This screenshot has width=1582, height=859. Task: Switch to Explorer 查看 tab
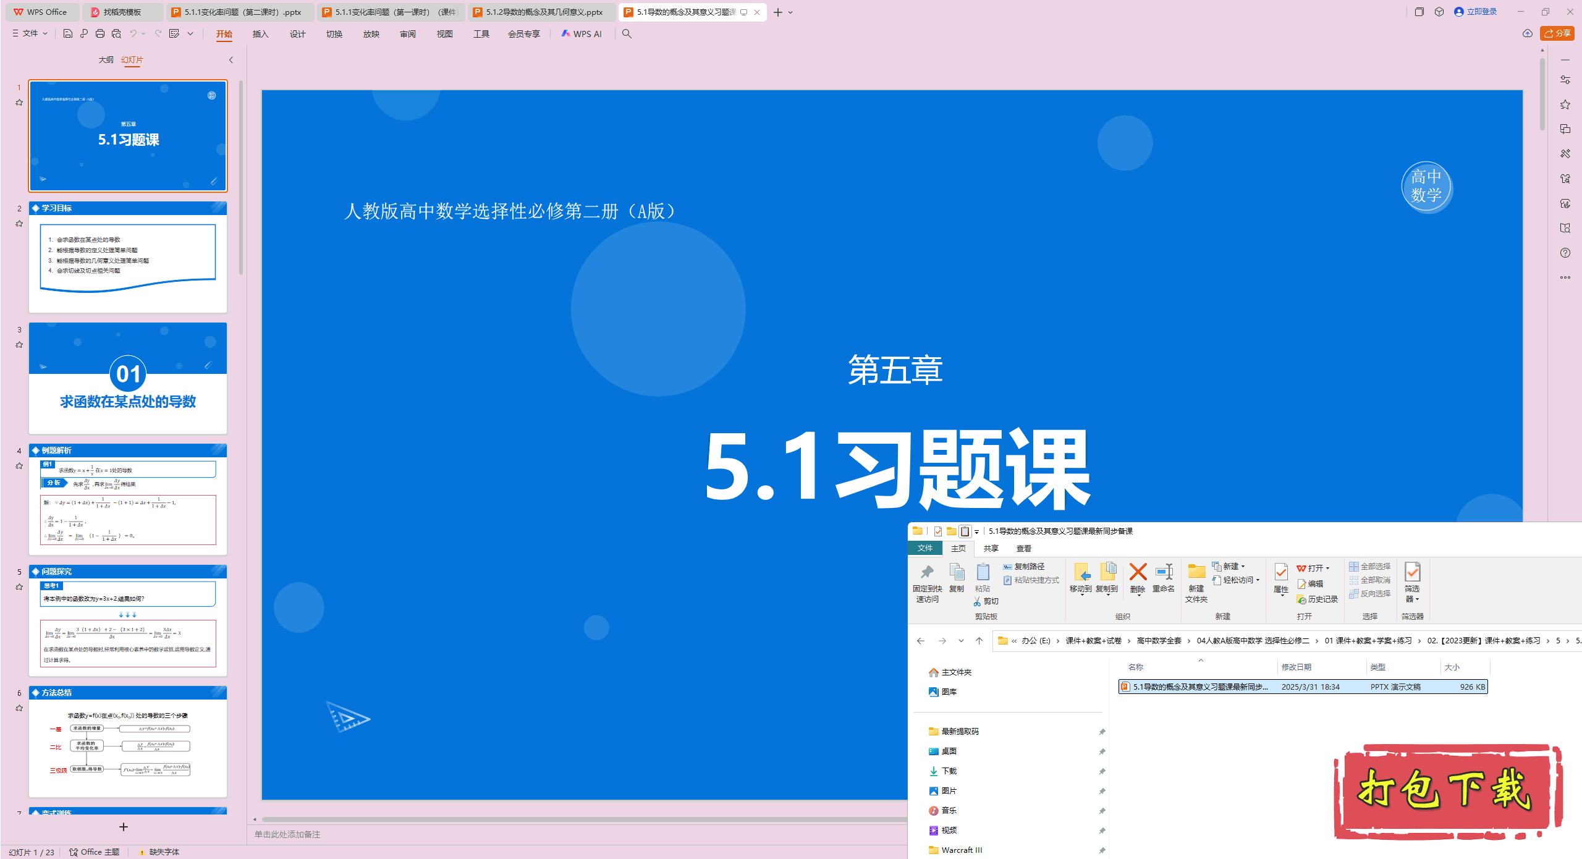1024,549
